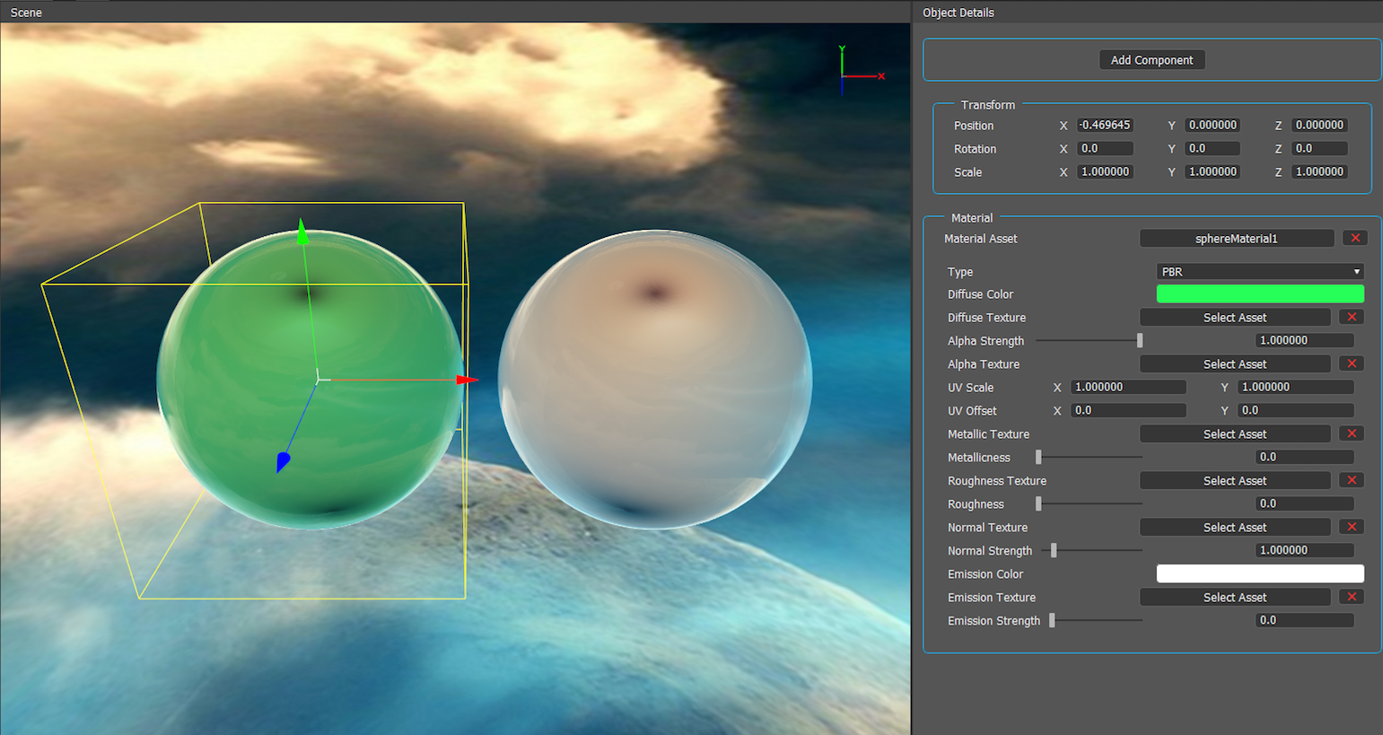This screenshot has height=735, width=1383.
Task: Click the Emission Strength slider handle
Action: (x=1052, y=620)
